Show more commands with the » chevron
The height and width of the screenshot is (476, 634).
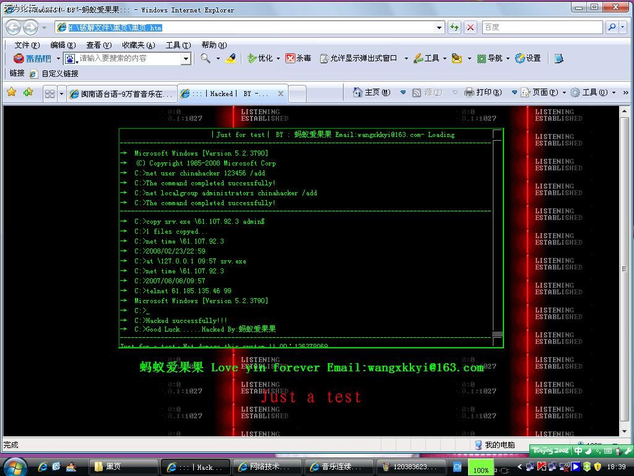pyautogui.click(x=625, y=93)
